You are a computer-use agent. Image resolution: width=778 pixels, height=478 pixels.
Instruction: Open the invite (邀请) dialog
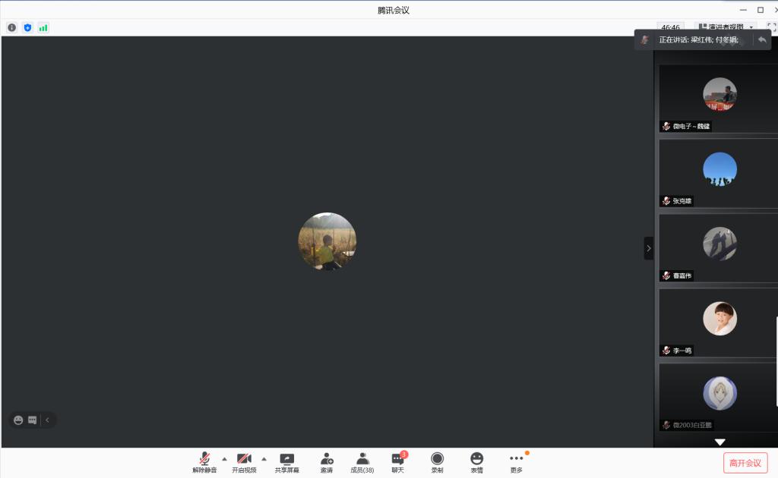(x=326, y=462)
